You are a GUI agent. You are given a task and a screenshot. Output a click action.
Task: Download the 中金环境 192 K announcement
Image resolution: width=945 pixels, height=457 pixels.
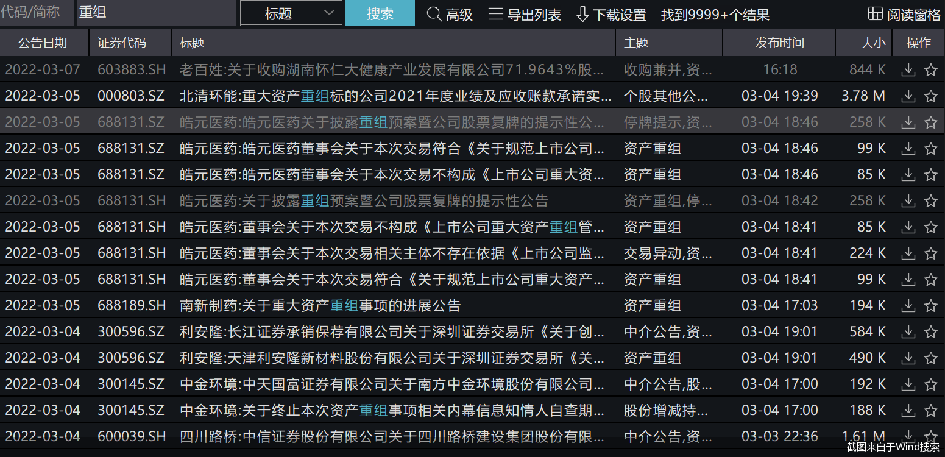[908, 384]
